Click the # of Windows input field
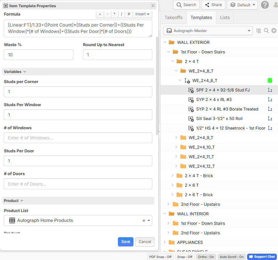This screenshot has height=260, width=278. click(78, 138)
